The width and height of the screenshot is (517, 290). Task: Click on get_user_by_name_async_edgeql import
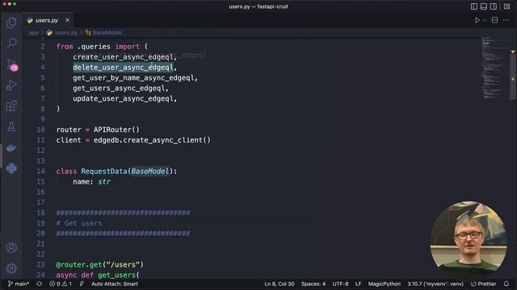pyautogui.click(x=133, y=78)
